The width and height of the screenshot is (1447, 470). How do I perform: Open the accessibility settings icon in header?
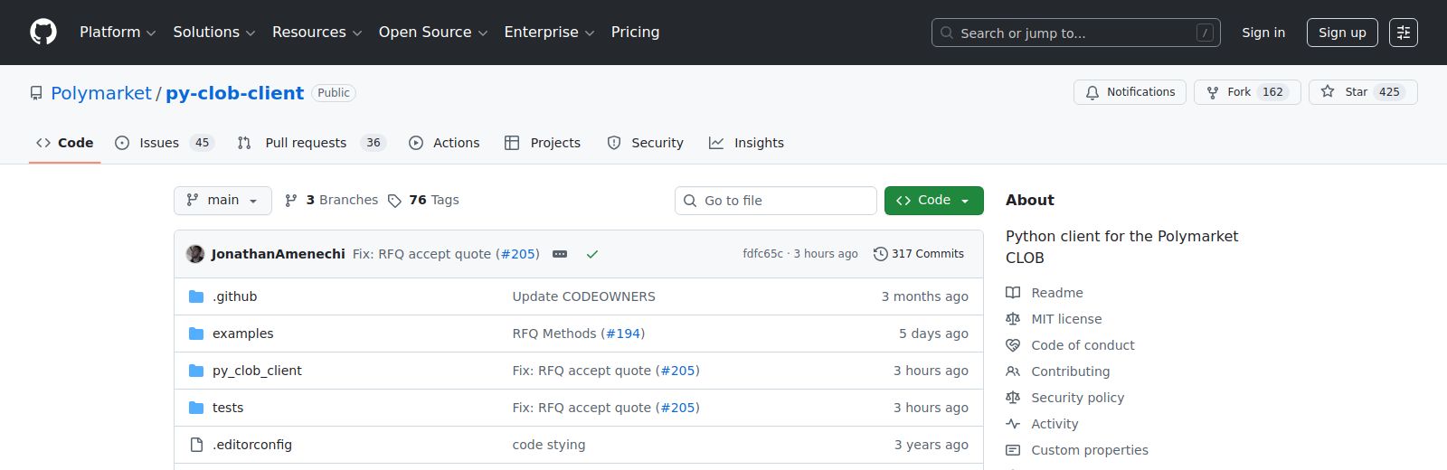tap(1403, 33)
